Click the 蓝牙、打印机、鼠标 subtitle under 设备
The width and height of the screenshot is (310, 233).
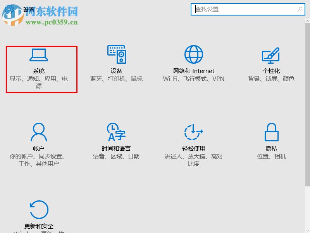[x=117, y=79]
